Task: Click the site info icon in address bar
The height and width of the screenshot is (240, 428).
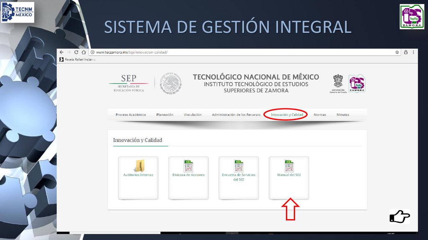Action: point(92,52)
